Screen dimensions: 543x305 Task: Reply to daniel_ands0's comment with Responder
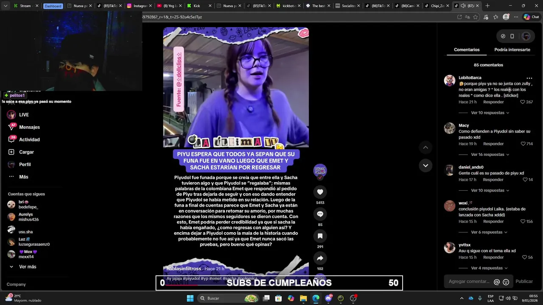[x=493, y=180]
